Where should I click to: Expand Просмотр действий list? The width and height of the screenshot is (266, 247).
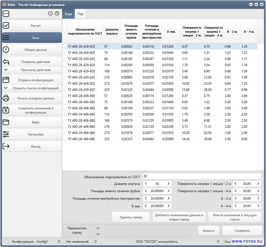32,70
